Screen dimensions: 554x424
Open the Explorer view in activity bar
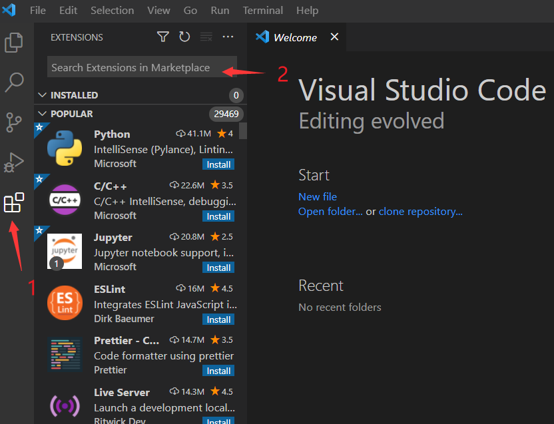point(14,43)
